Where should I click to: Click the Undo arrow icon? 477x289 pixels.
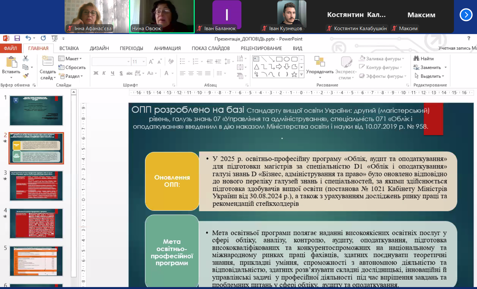coord(28,38)
